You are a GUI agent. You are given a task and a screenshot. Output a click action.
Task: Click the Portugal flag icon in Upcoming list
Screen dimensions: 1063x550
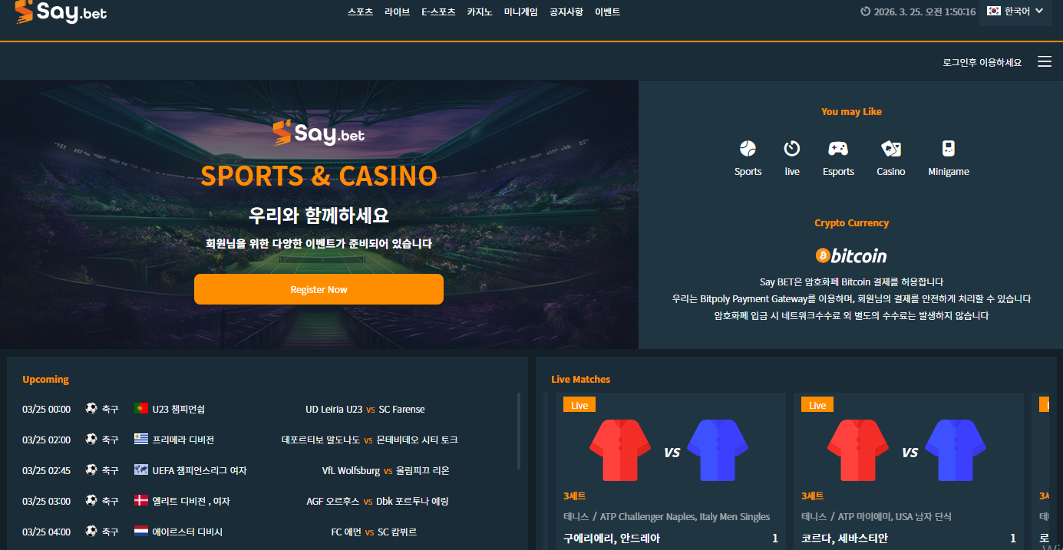point(141,409)
